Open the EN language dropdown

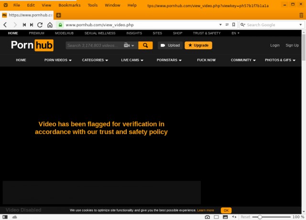[235, 33]
